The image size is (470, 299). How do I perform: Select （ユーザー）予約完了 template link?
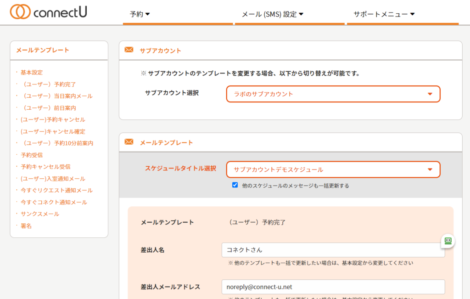tap(48, 85)
